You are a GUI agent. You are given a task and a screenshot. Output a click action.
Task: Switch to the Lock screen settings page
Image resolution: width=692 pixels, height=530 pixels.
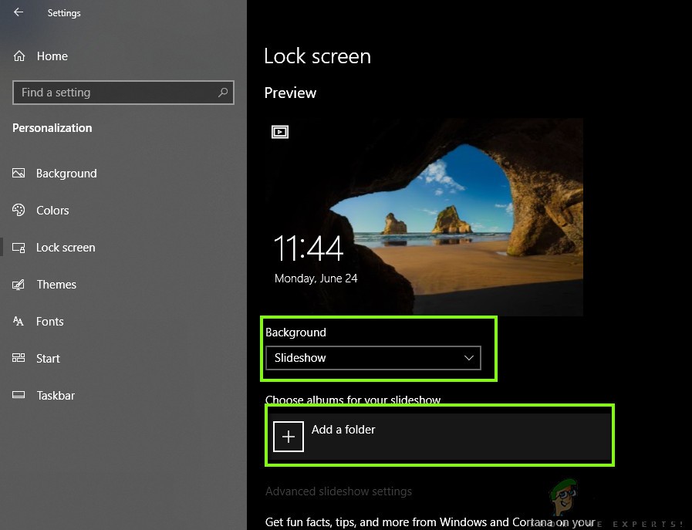pos(66,247)
